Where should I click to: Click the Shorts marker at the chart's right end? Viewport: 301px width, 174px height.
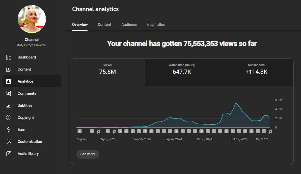[270, 131]
